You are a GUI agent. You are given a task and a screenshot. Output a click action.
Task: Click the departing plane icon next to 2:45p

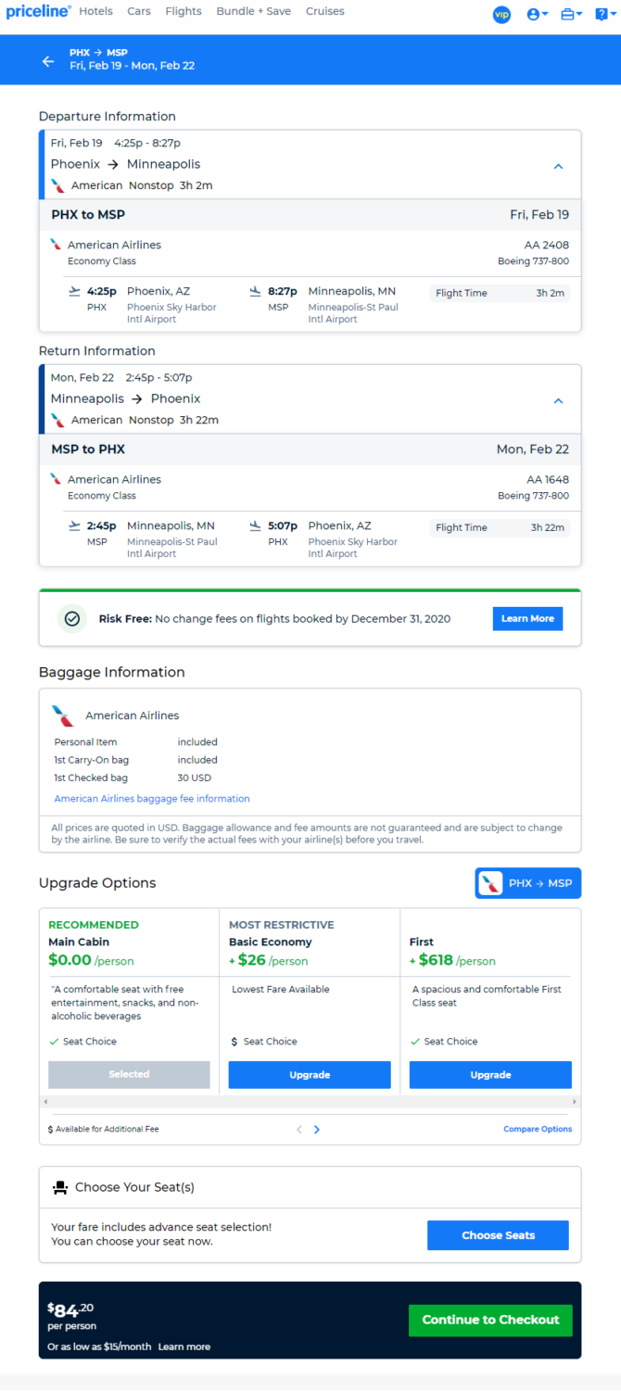click(x=74, y=525)
